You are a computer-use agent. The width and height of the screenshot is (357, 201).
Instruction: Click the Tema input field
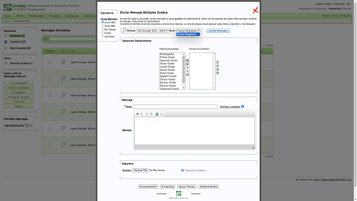tap(176, 107)
